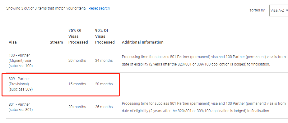Select the Visa column header
The height and width of the screenshot is (123, 288).
click(13, 42)
